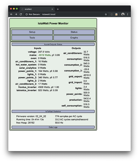The image size is (139, 162).
Task: Open the Chrome three-dot menu
Action: [x=128, y=14]
